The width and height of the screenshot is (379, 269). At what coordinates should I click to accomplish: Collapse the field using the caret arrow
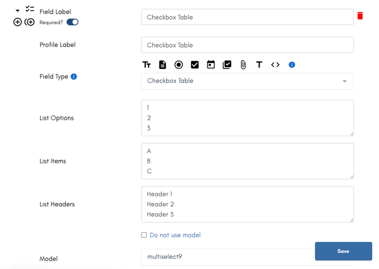tap(18, 11)
